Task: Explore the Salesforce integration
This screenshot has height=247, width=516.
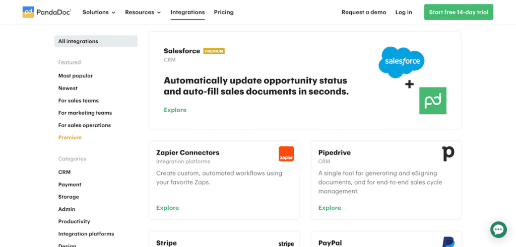Action: tap(175, 110)
